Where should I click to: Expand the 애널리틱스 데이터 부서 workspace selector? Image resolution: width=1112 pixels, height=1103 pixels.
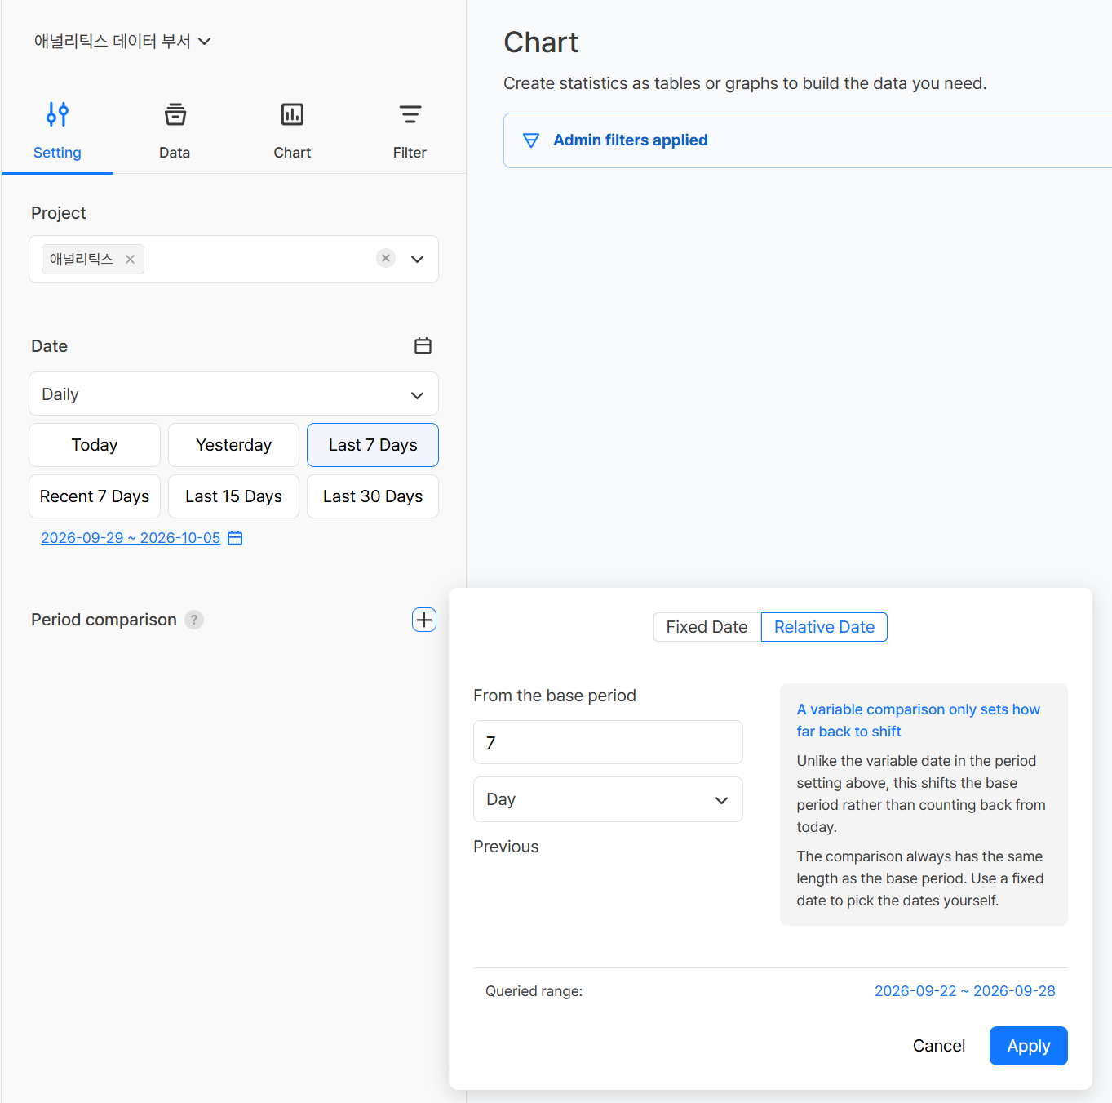[x=122, y=41]
